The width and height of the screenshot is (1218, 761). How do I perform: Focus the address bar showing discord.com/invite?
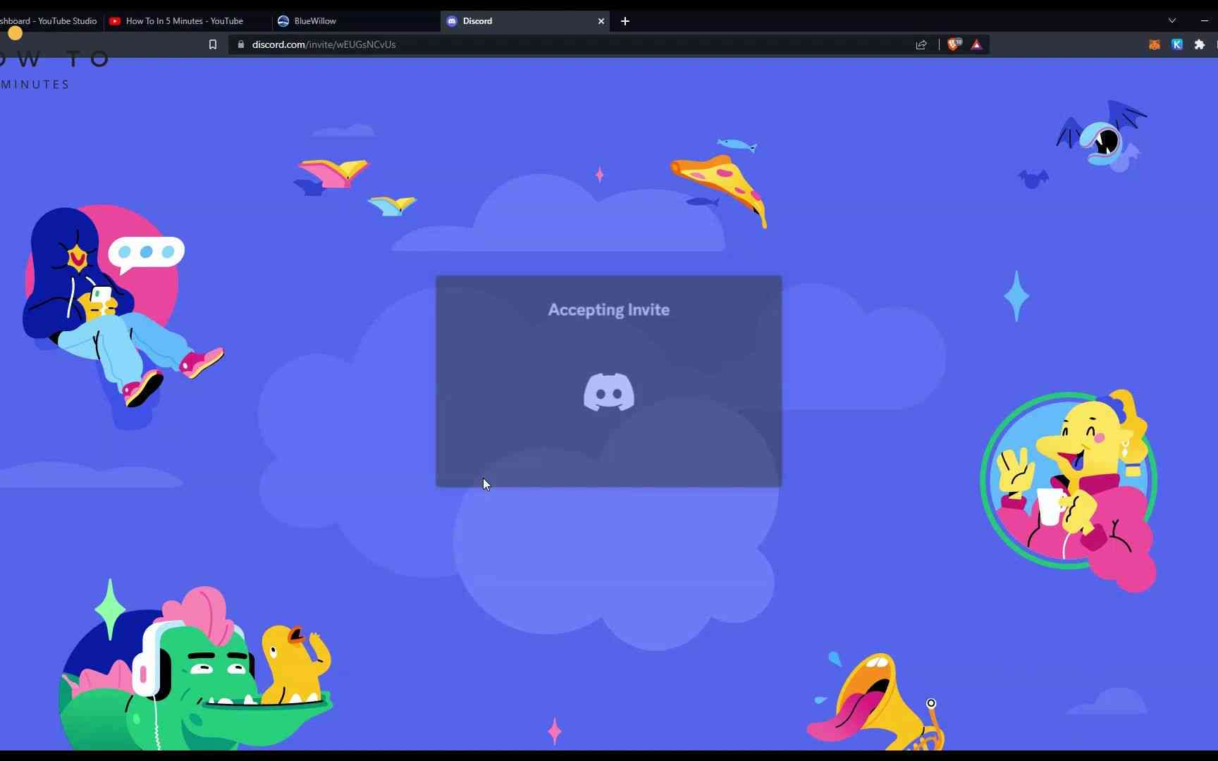pos(578,44)
